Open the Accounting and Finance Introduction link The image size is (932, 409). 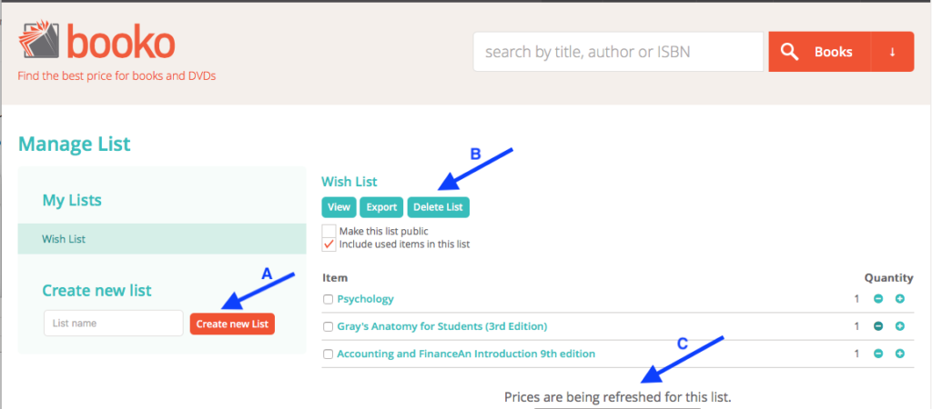click(x=466, y=354)
